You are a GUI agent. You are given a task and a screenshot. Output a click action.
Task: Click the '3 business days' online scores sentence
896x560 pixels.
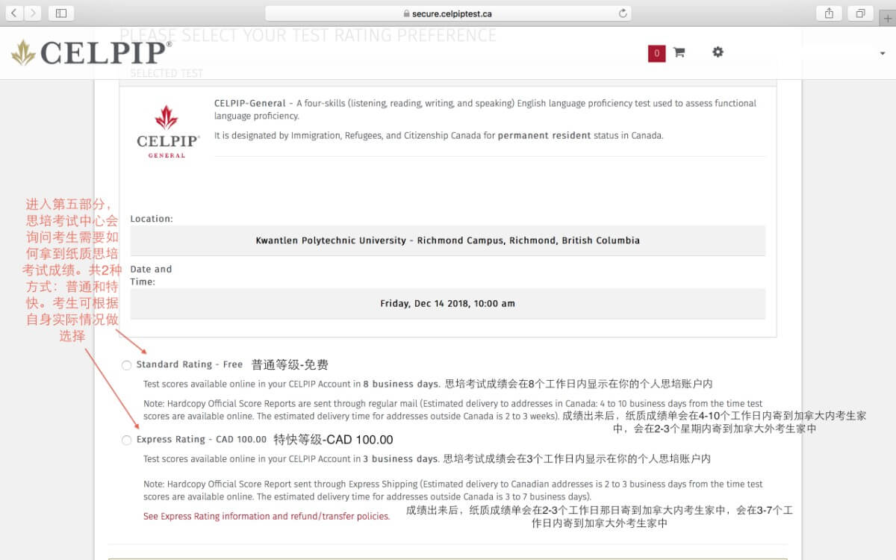click(291, 458)
